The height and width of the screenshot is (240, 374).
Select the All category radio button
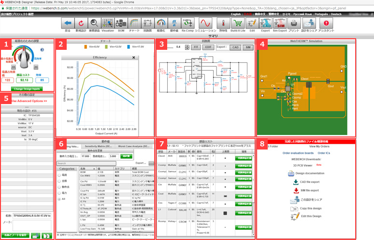click(59, 199)
